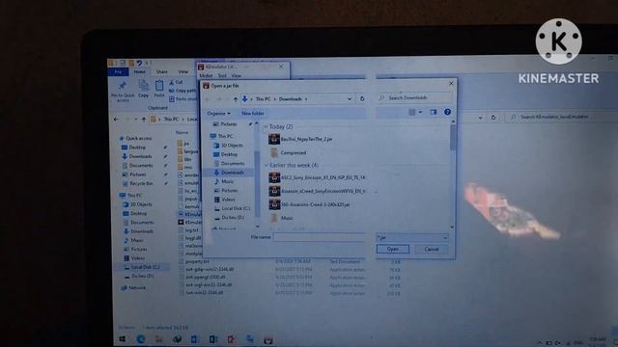
Task: Click the Up arrow in Explorer window
Action: click(144, 120)
